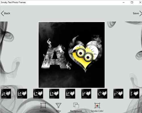Open the Frames tool
Image resolution: width=142 pixels, height=113 pixels.
43,107
